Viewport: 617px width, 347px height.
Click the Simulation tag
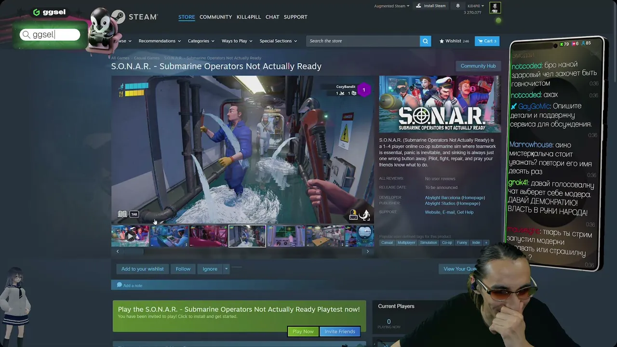tap(429, 242)
